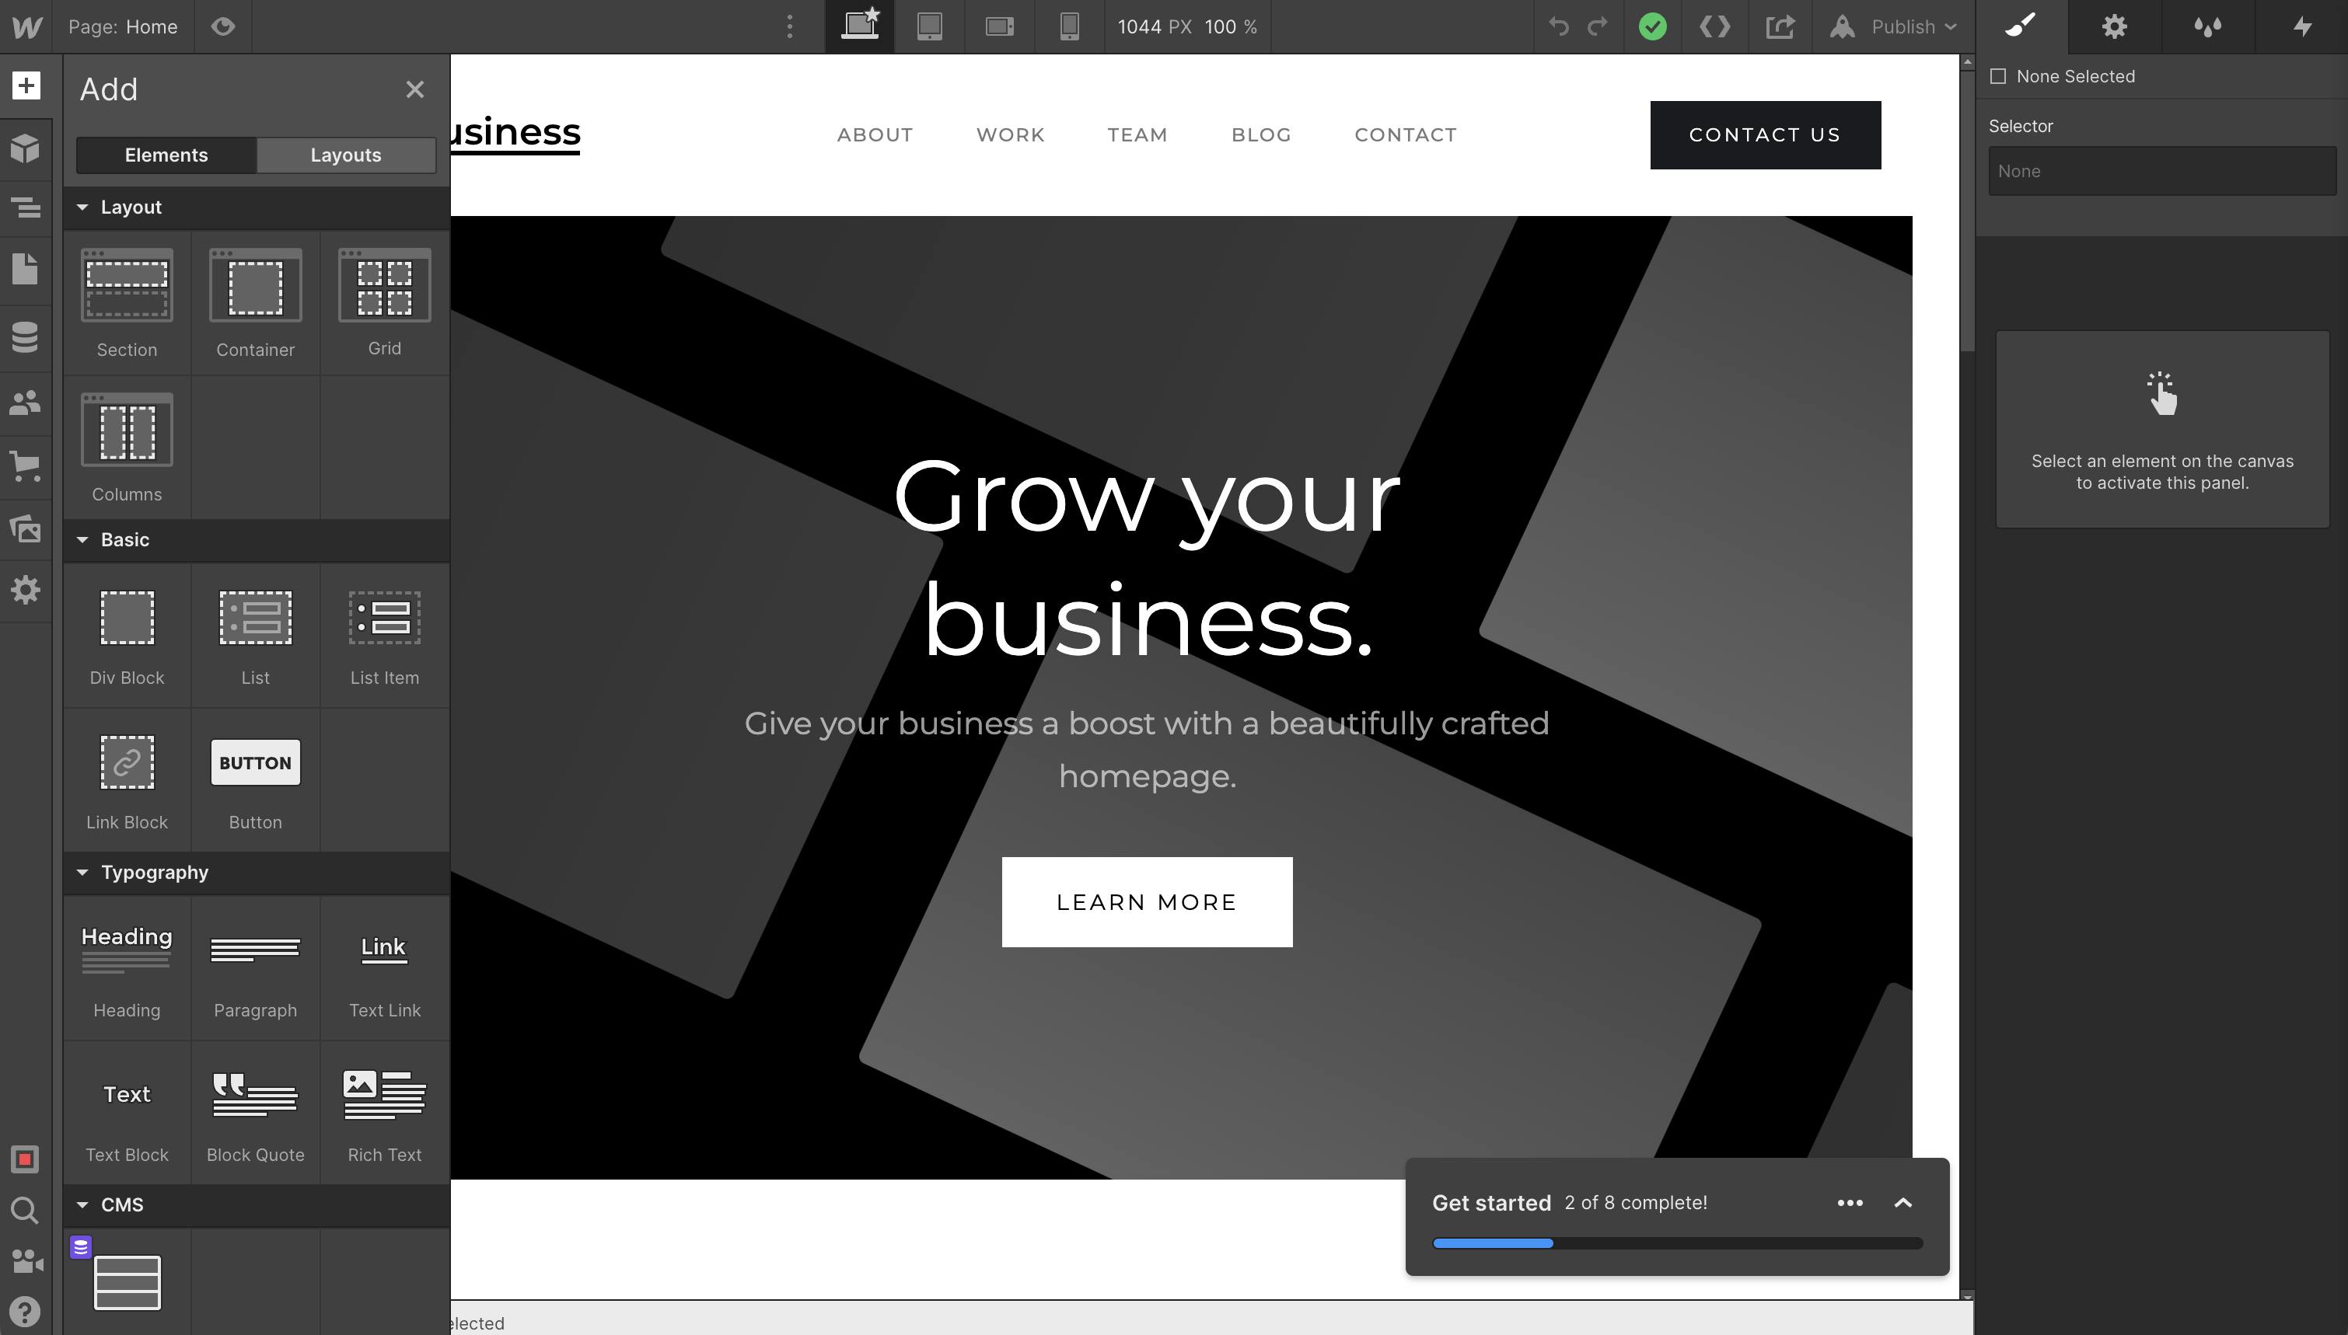
Task: Click the LEARN MORE button
Action: coord(1147,902)
